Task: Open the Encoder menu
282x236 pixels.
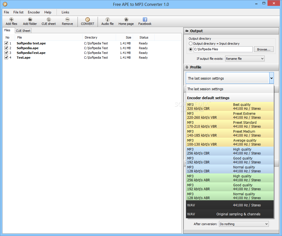Action: point(34,12)
